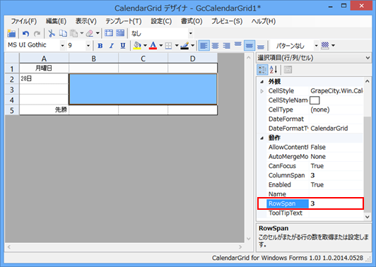Viewport: 376px width, 267px height.
Task: Open the 設定(C) menu
Action: [x=161, y=21]
